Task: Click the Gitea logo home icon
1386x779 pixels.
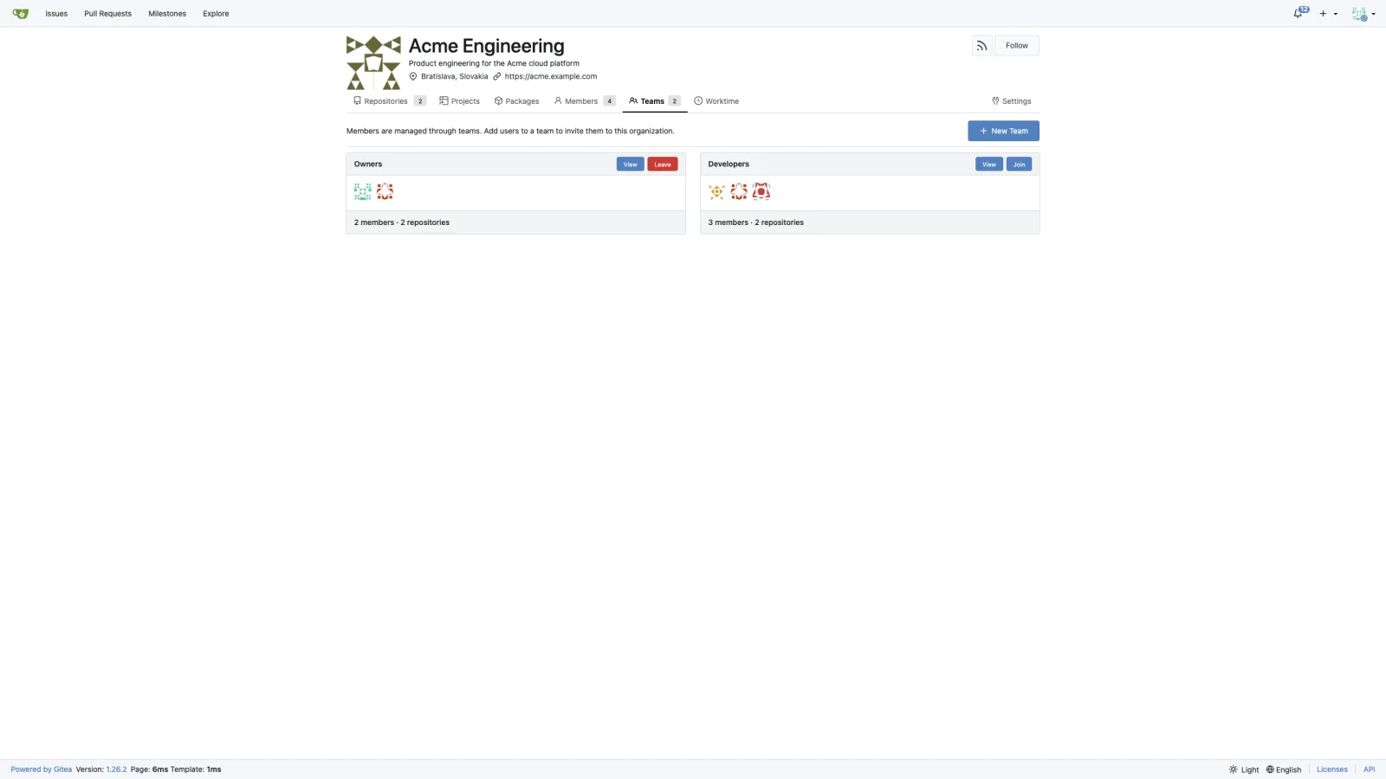Action: click(x=21, y=14)
